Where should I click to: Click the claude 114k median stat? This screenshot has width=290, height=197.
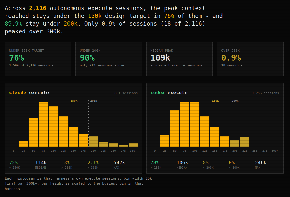(x=41, y=163)
